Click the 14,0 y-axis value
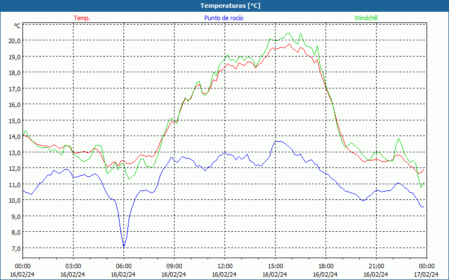 tap(15, 136)
